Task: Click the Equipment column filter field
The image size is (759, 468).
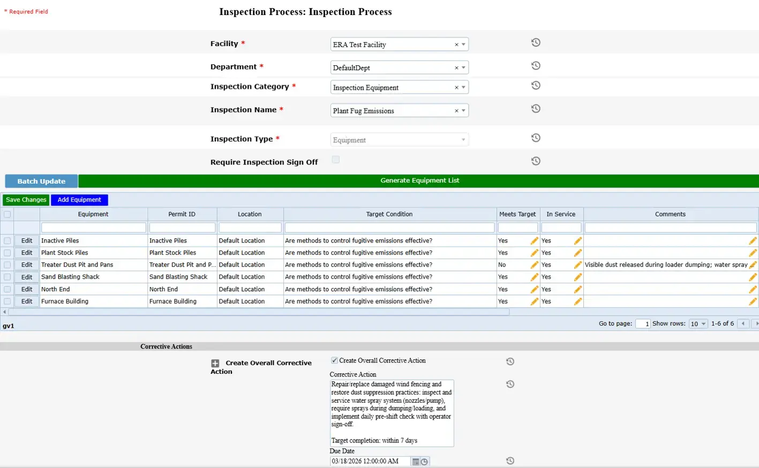Action: (93, 228)
